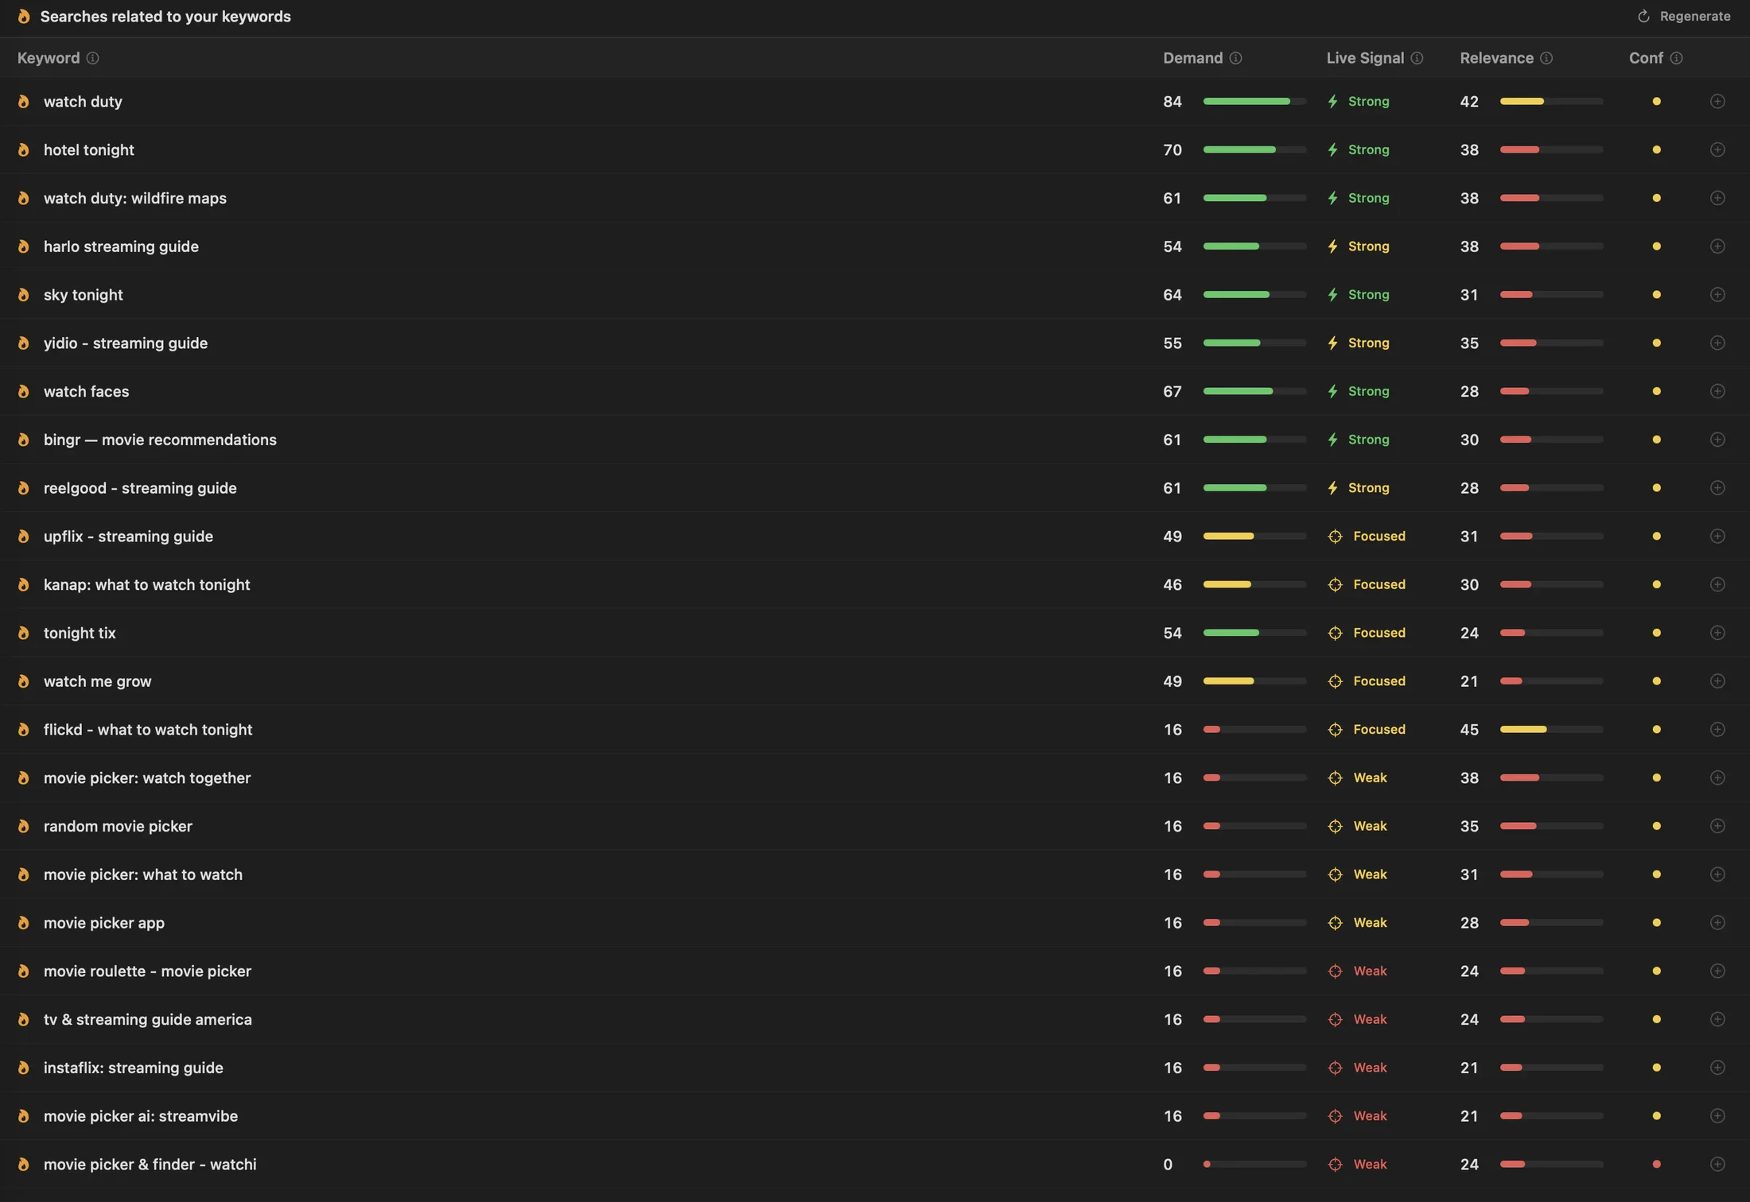The height and width of the screenshot is (1202, 1750).
Task: Click the yellow confidence dot for 'watch duty'
Action: (x=1656, y=101)
